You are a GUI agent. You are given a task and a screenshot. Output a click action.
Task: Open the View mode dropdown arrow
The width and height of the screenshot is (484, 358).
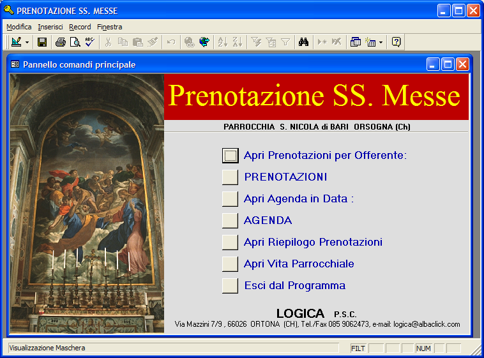(x=27, y=42)
